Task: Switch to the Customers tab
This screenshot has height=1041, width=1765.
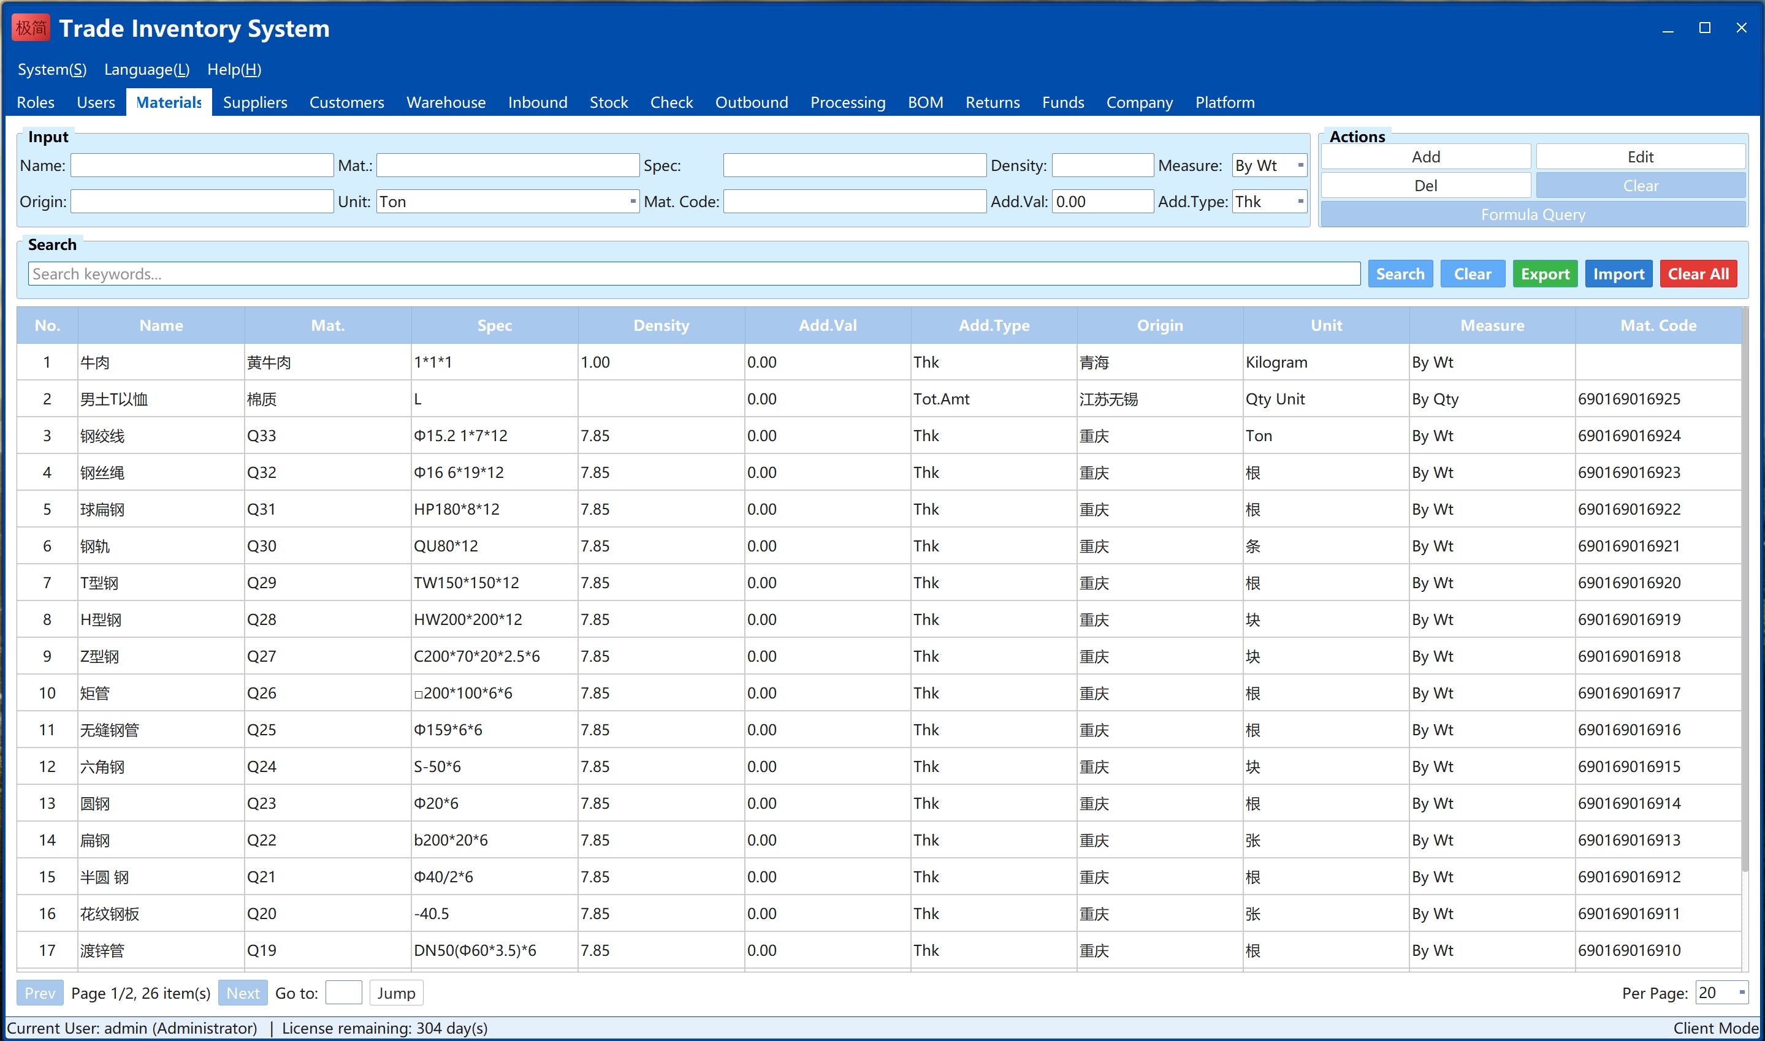Action: pos(346,102)
